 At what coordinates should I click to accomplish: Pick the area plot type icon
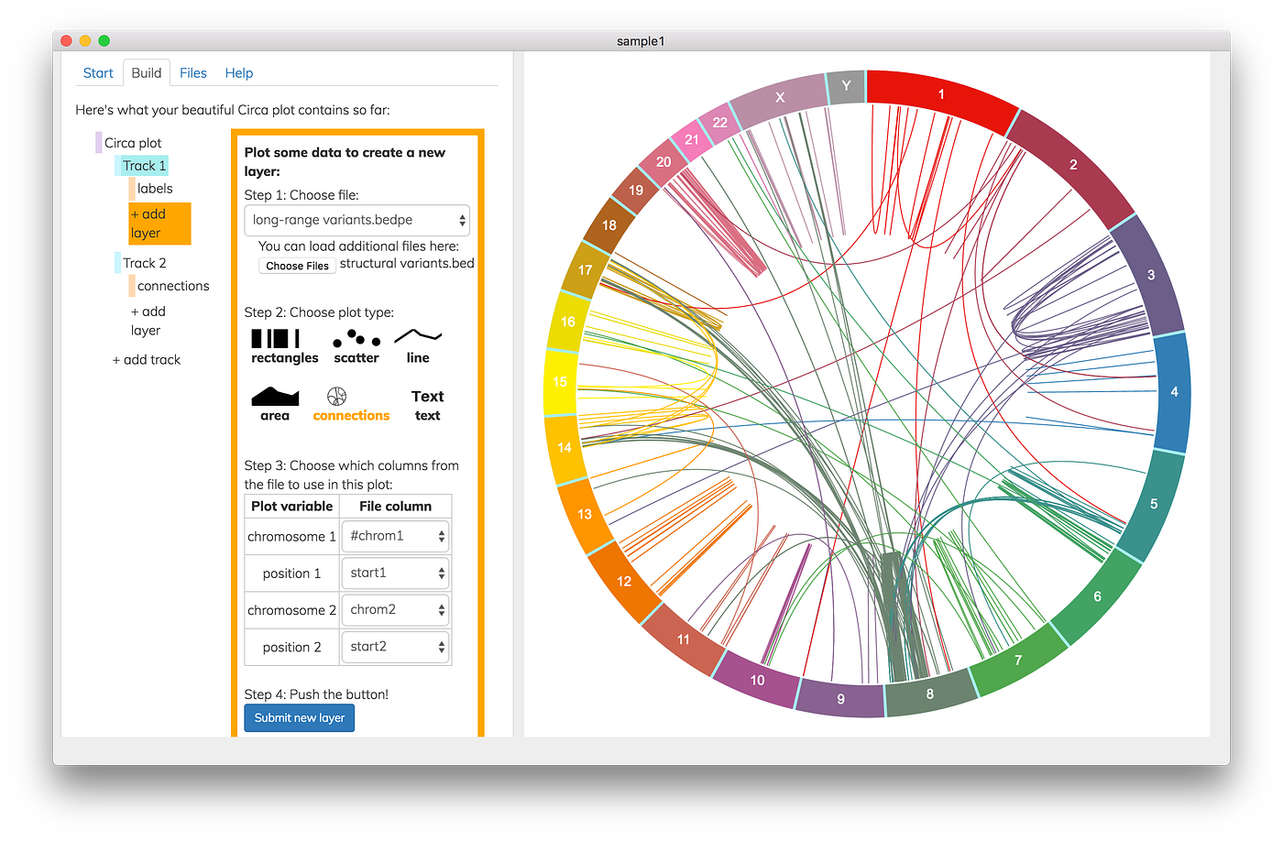click(x=274, y=401)
